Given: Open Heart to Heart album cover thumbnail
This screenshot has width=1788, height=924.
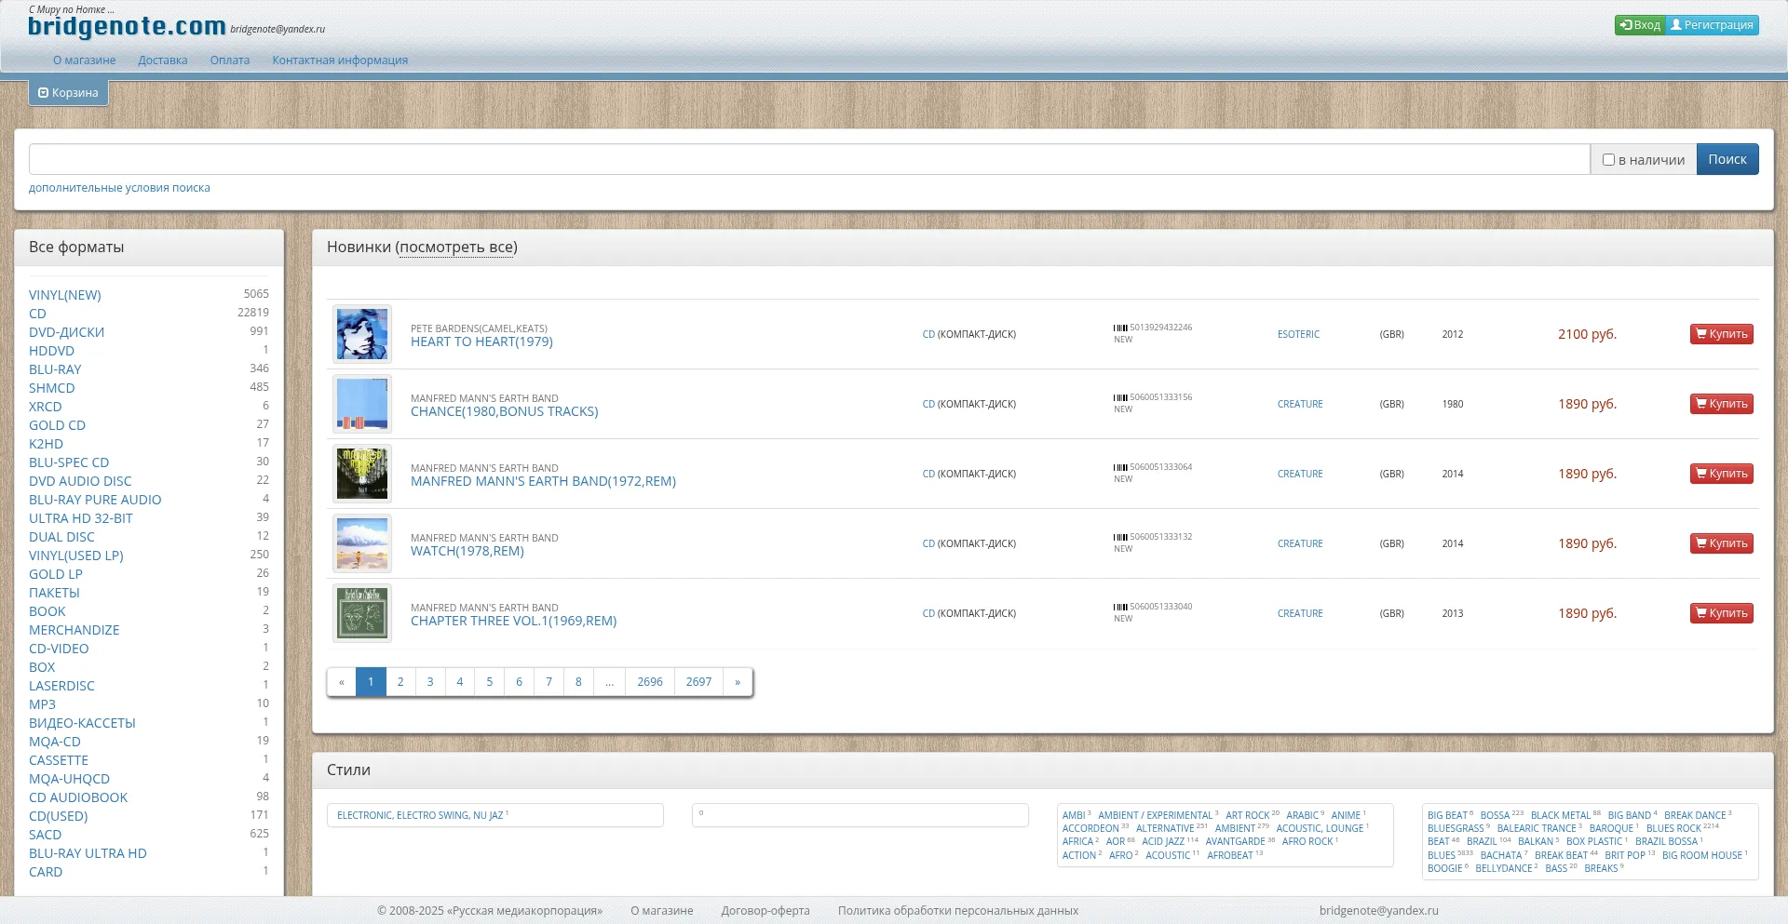Looking at the screenshot, I should tap(362, 334).
